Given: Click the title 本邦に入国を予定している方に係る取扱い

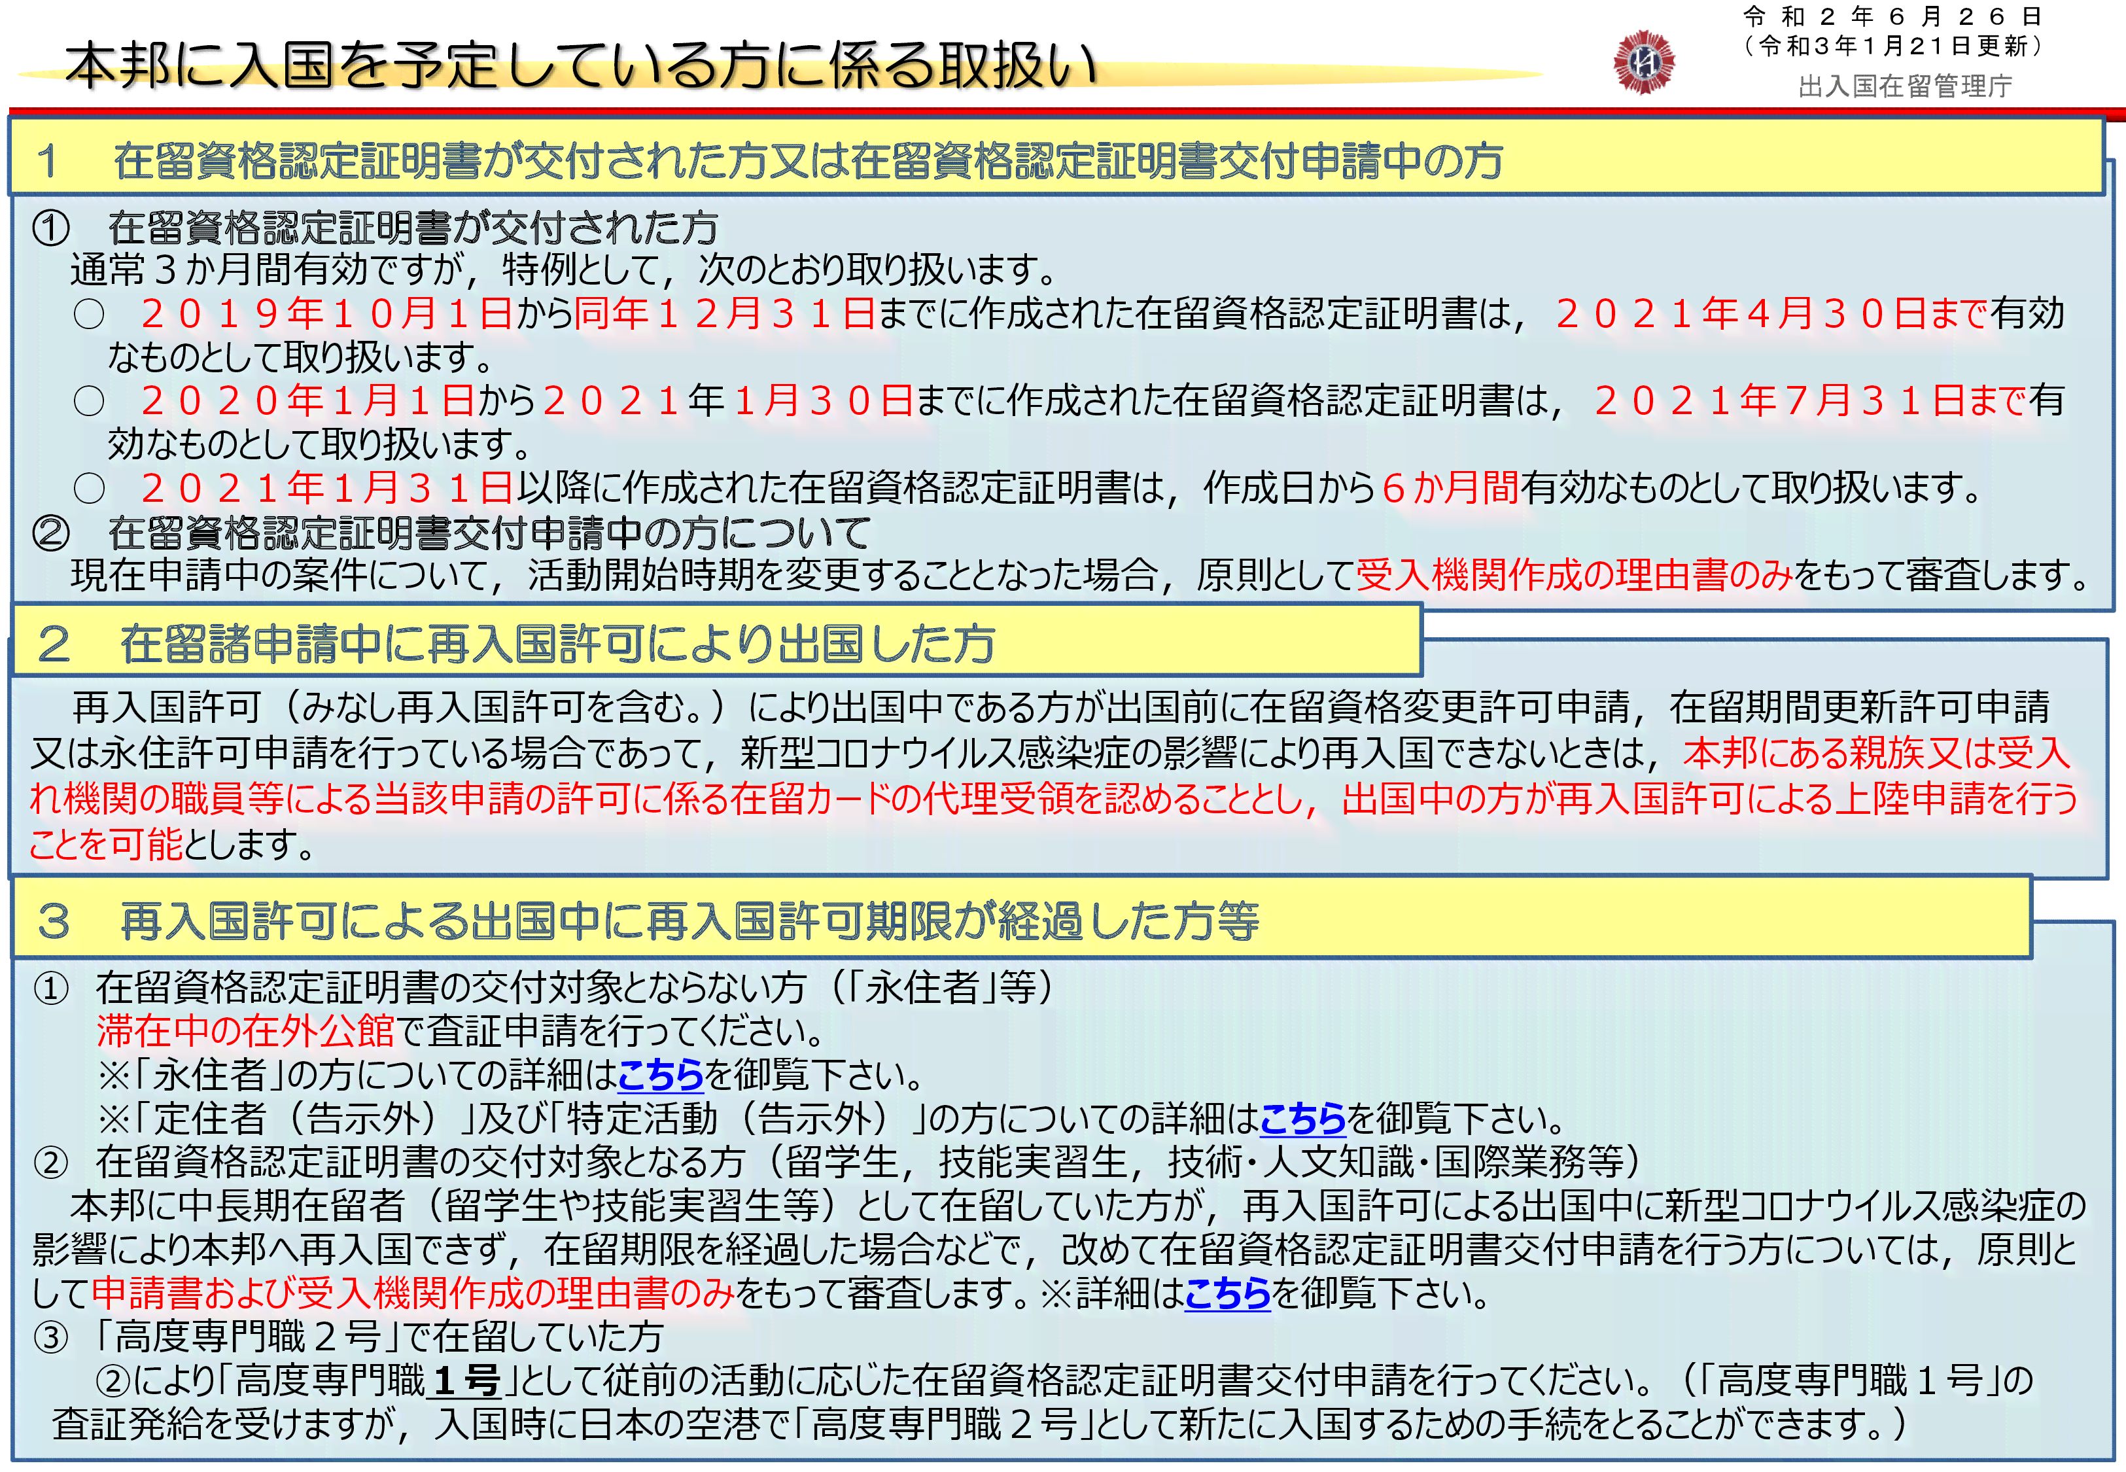Looking at the screenshot, I should (x=581, y=65).
